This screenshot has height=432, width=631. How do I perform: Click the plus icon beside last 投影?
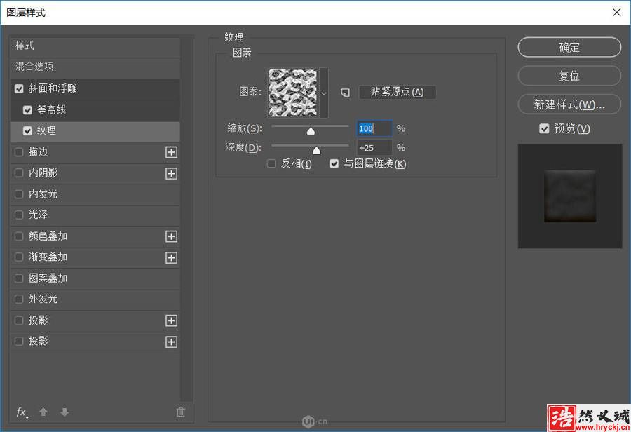click(172, 342)
